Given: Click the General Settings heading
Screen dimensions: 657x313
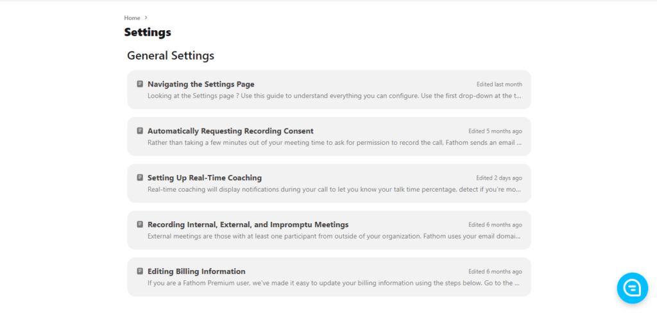Looking at the screenshot, I should [x=171, y=56].
